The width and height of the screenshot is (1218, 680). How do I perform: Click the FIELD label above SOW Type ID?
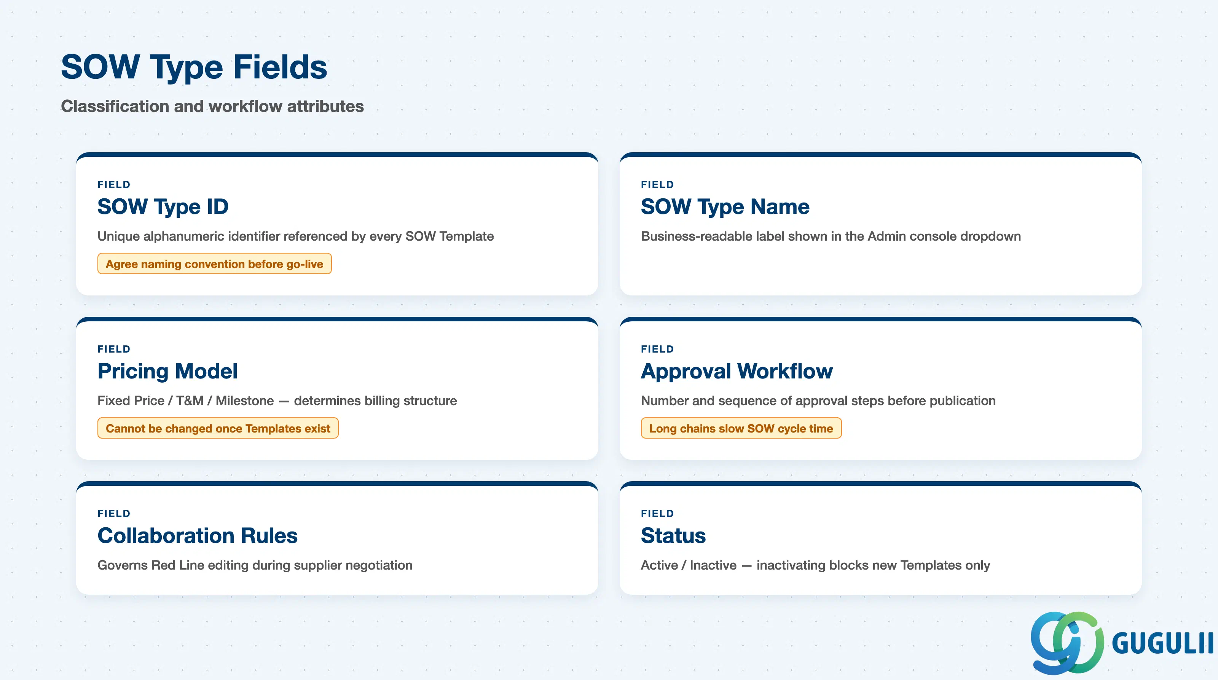[x=114, y=184]
